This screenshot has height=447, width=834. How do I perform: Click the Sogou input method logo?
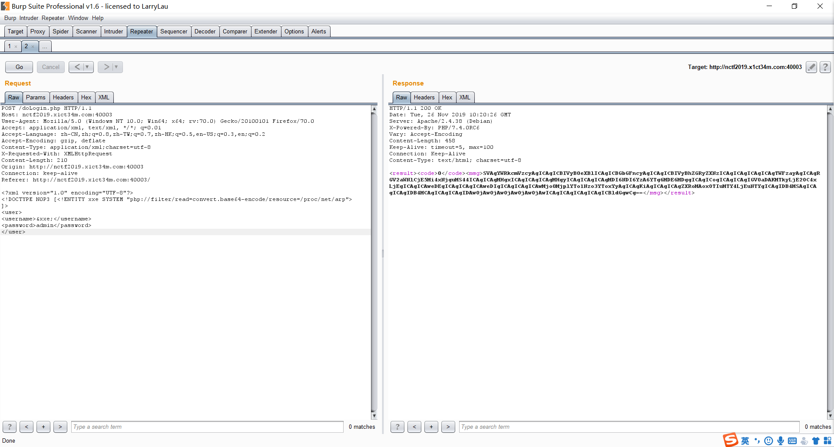(x=731, y=440)
